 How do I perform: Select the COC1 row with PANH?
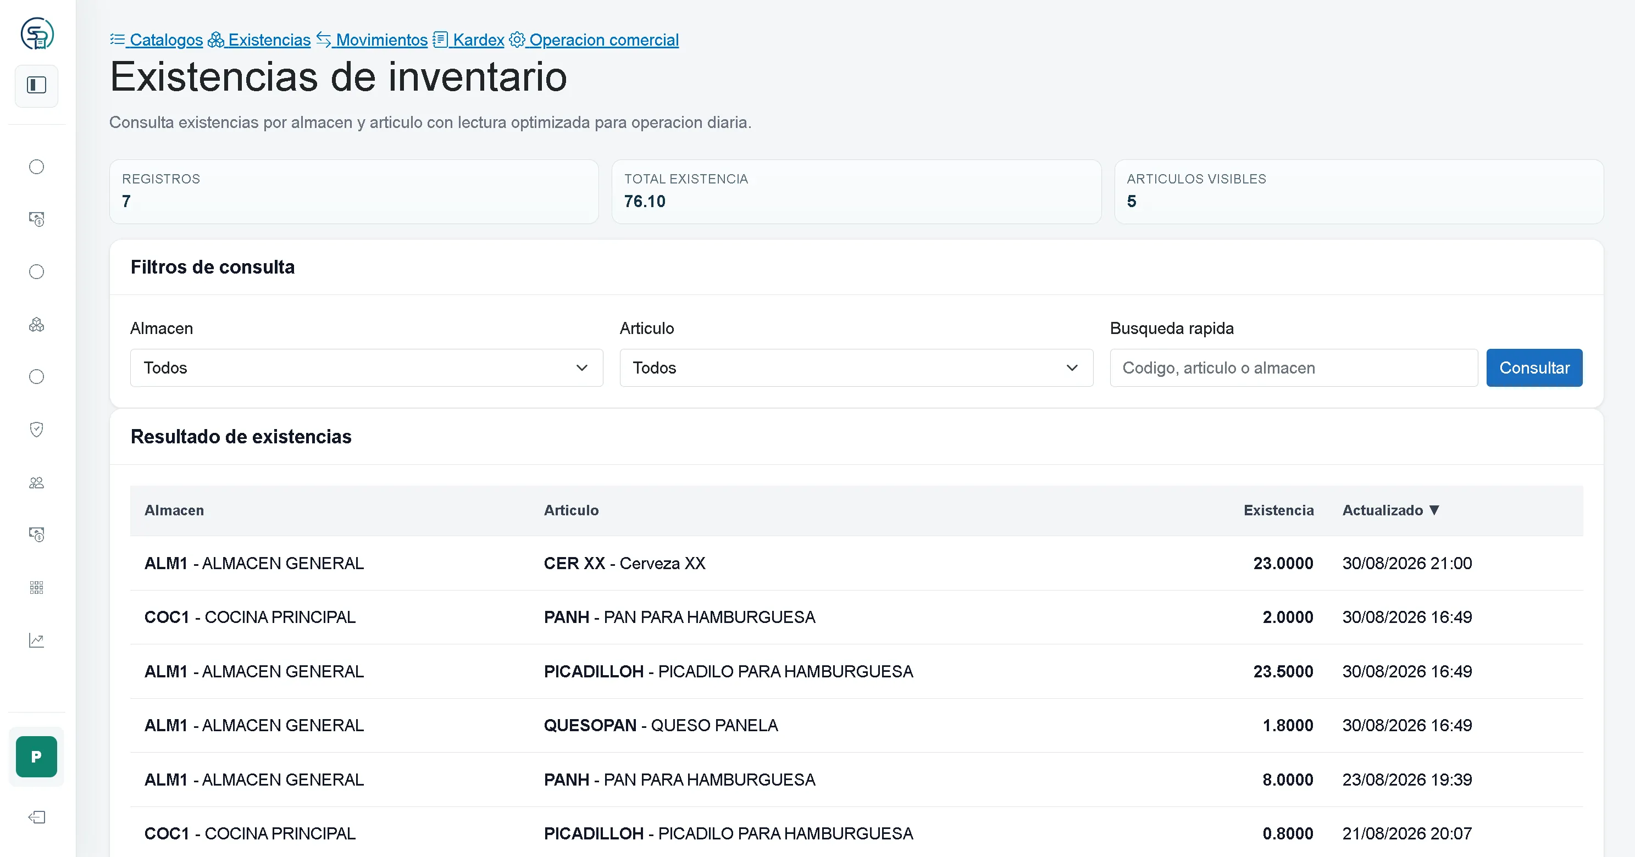coord(856,617)
